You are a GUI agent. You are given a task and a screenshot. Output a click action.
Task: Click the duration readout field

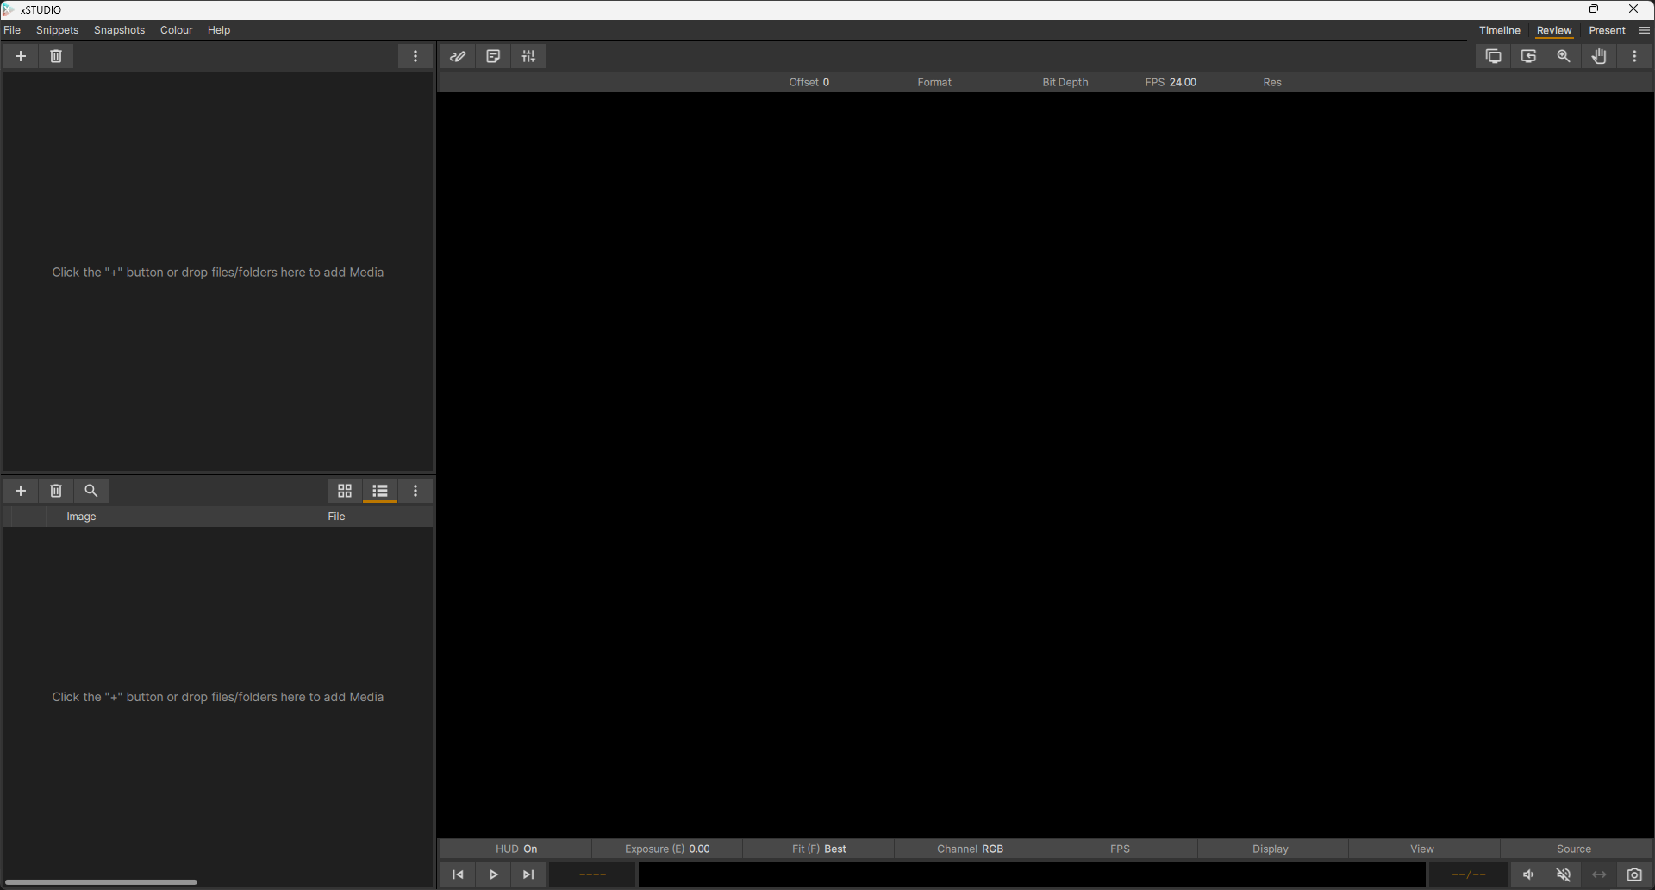[1469, 874]
